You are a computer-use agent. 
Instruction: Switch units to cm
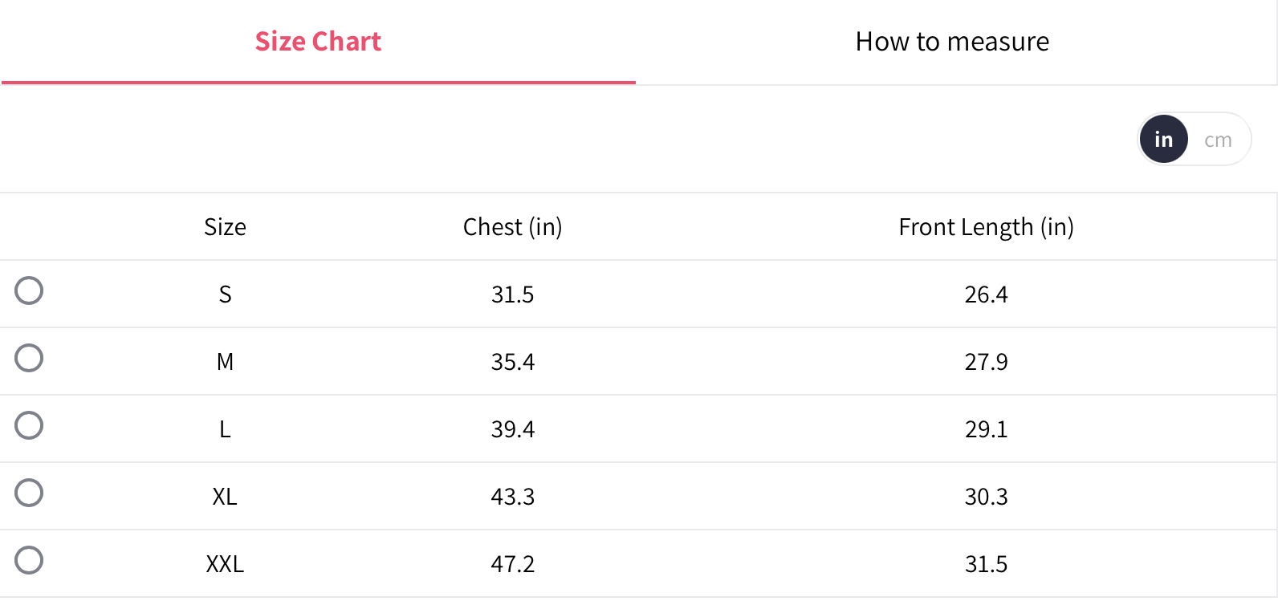coord(1217,140)
